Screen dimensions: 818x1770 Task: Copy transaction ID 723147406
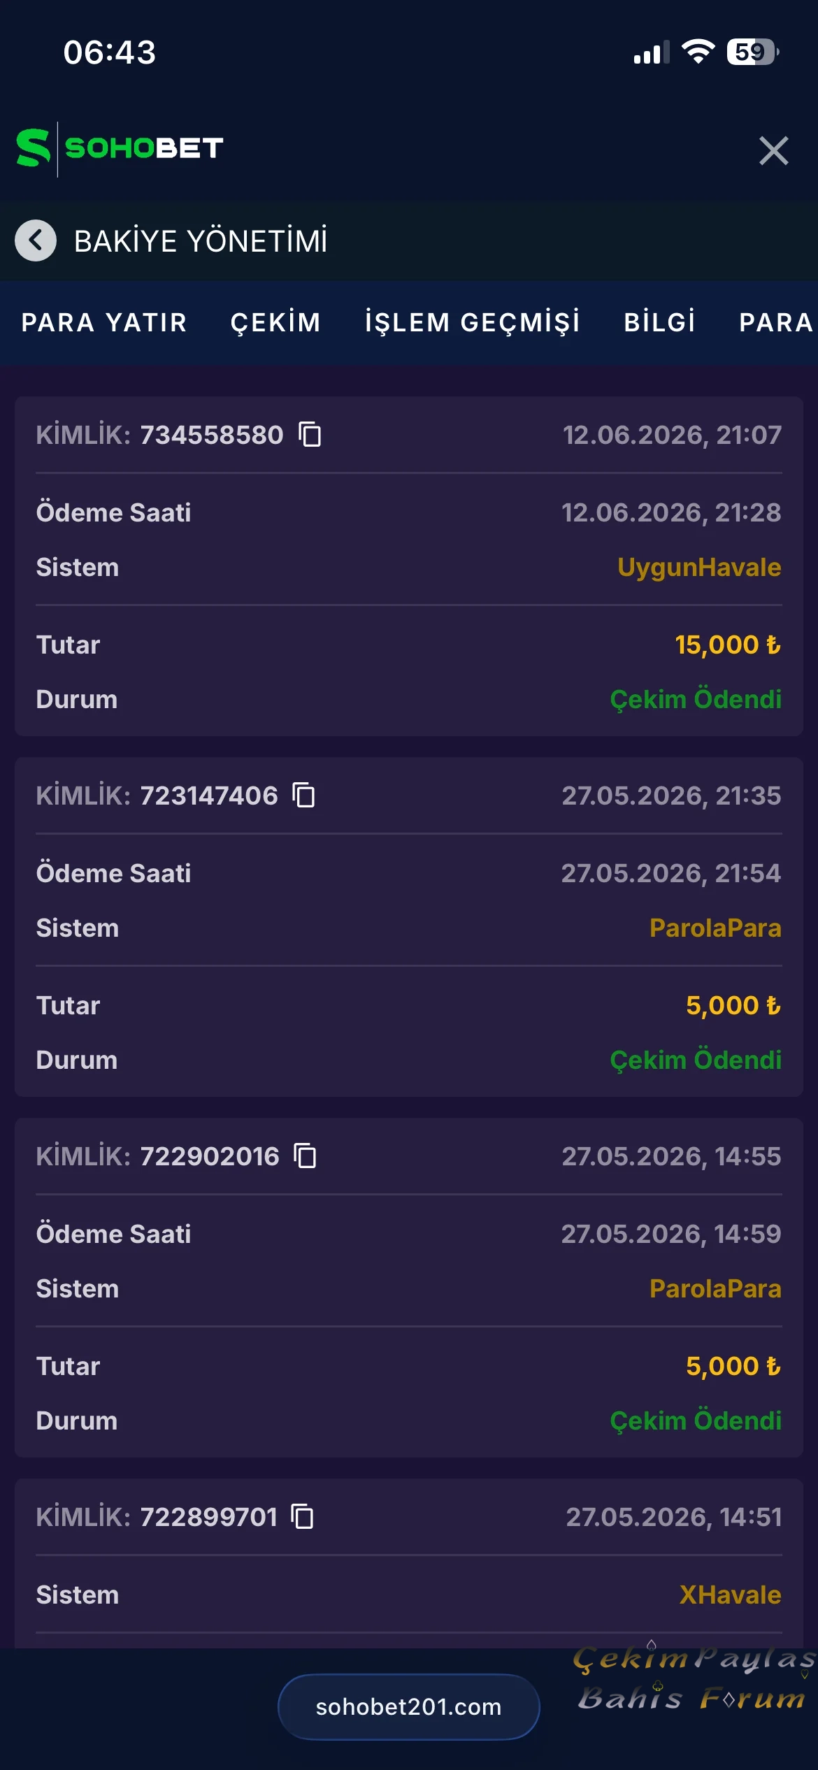pyautogui.click(x=304, y=795)
